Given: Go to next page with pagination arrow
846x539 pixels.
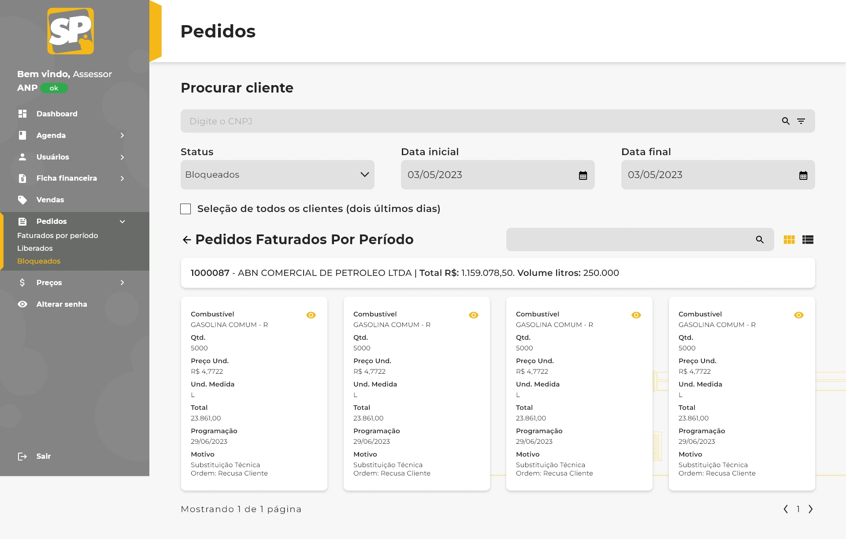Looking at the screenshot, I should 810,509.
